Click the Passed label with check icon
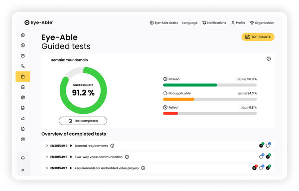Viewport: 299px width, 191px height. 171,79
